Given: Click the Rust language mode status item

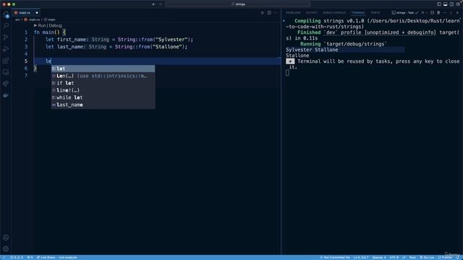Looking at the screenshot, I should coord(412,257).
